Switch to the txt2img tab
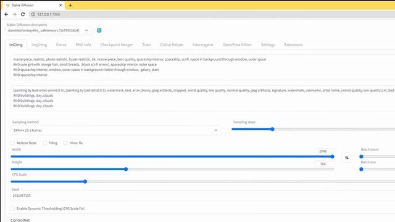 [x=16, y=45]
